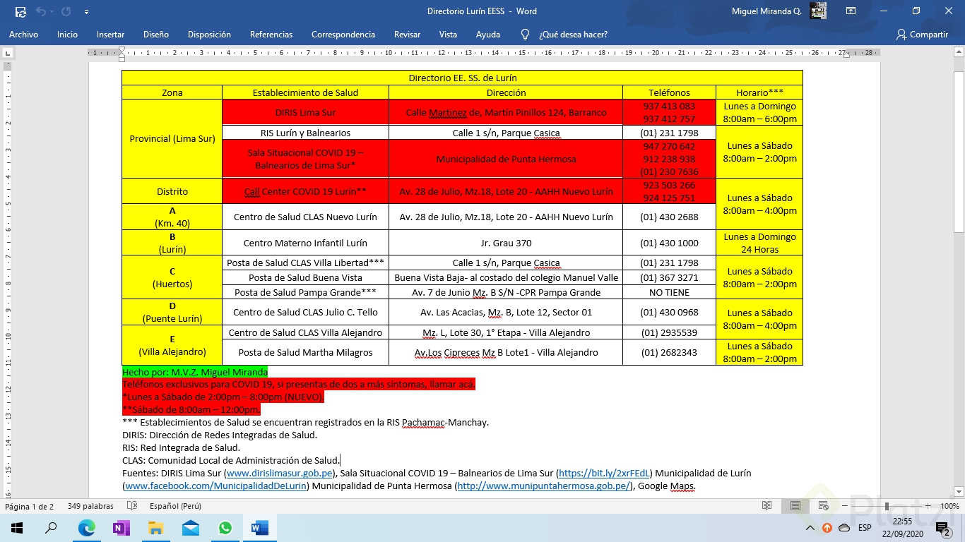Open the Referencias tab
Screen dimensions: 965x542
click(271, 35)
